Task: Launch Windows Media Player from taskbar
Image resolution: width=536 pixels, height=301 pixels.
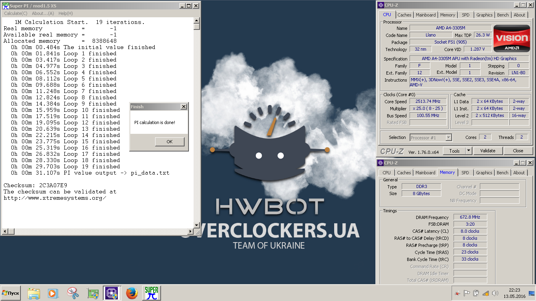Action: coord(53,293)
